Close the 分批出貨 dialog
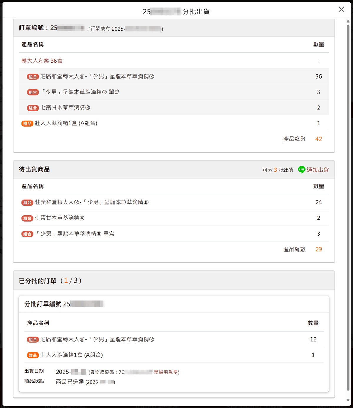353x408 pixels. coord(341,9)
